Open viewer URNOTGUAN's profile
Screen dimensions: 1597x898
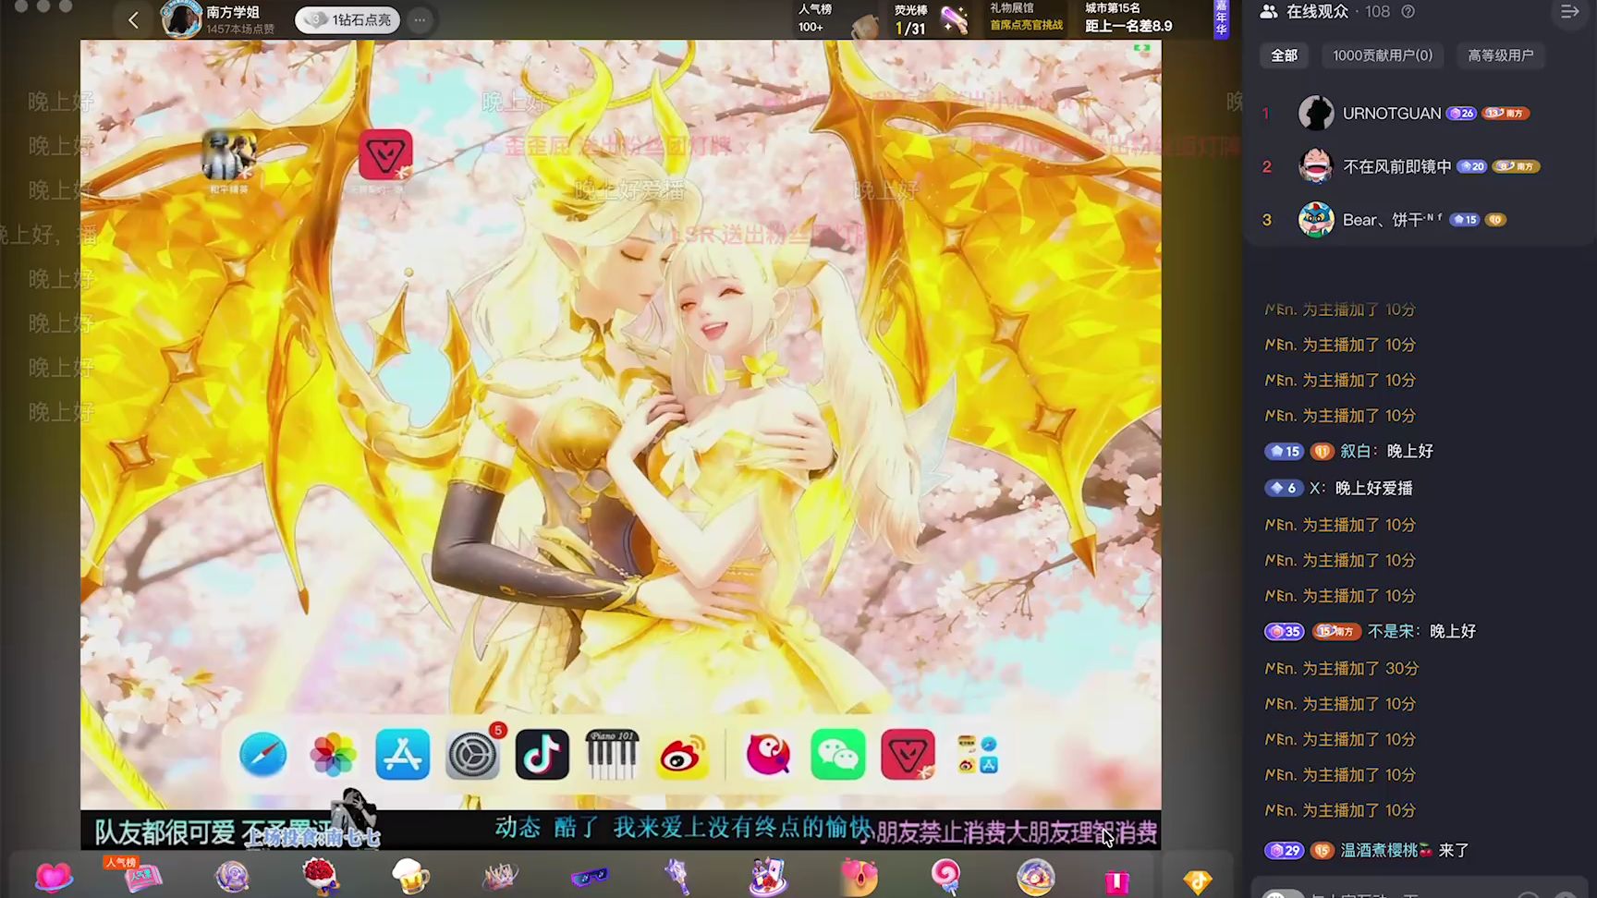click(x=1392, y=114)
